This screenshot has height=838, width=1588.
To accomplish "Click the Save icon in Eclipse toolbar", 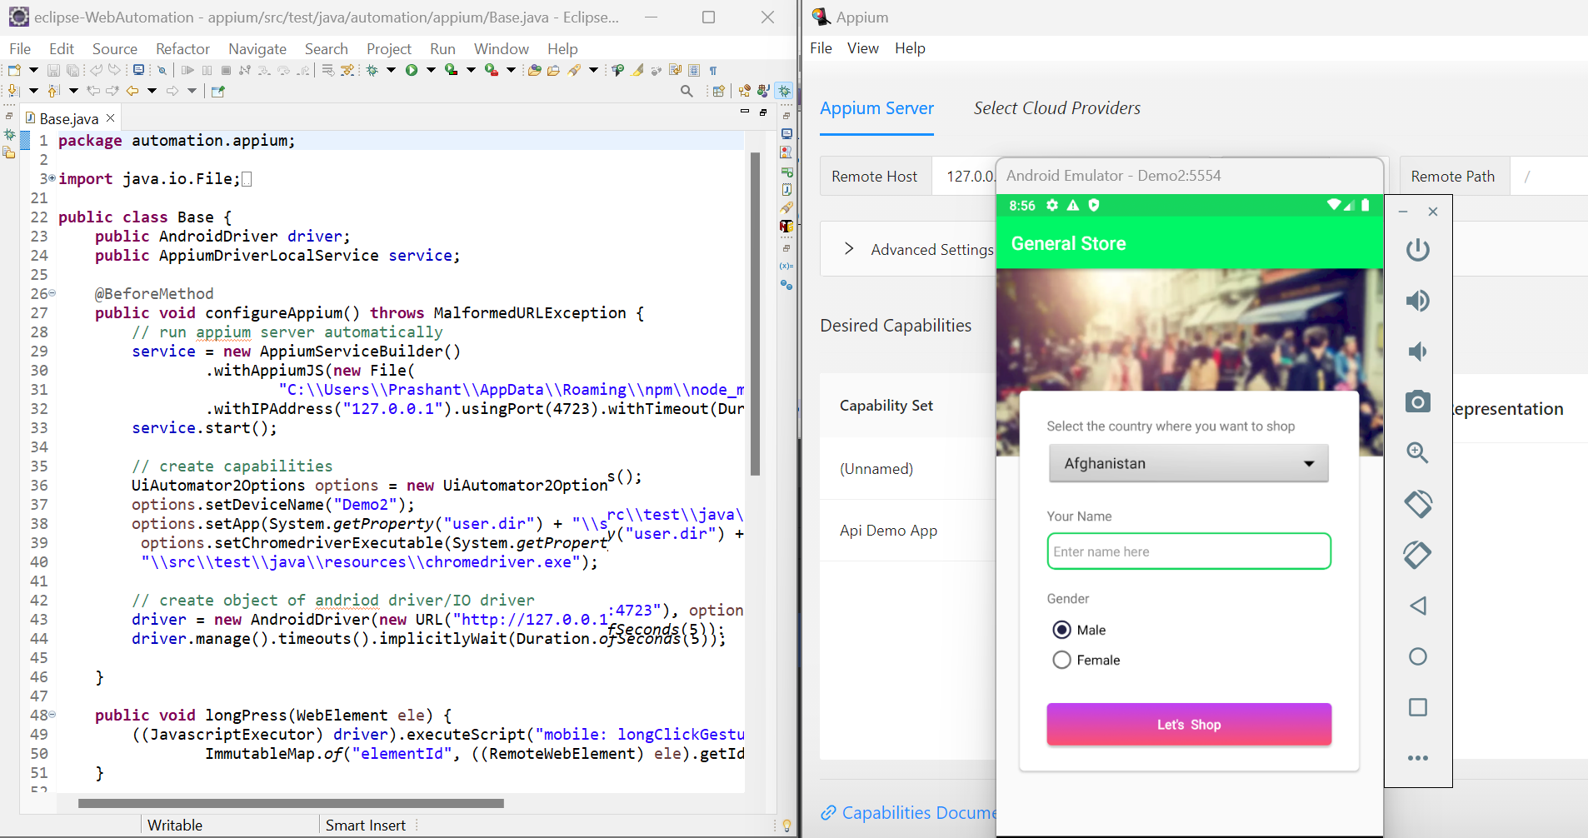I will pyautogui.click(x=53, y=70).
